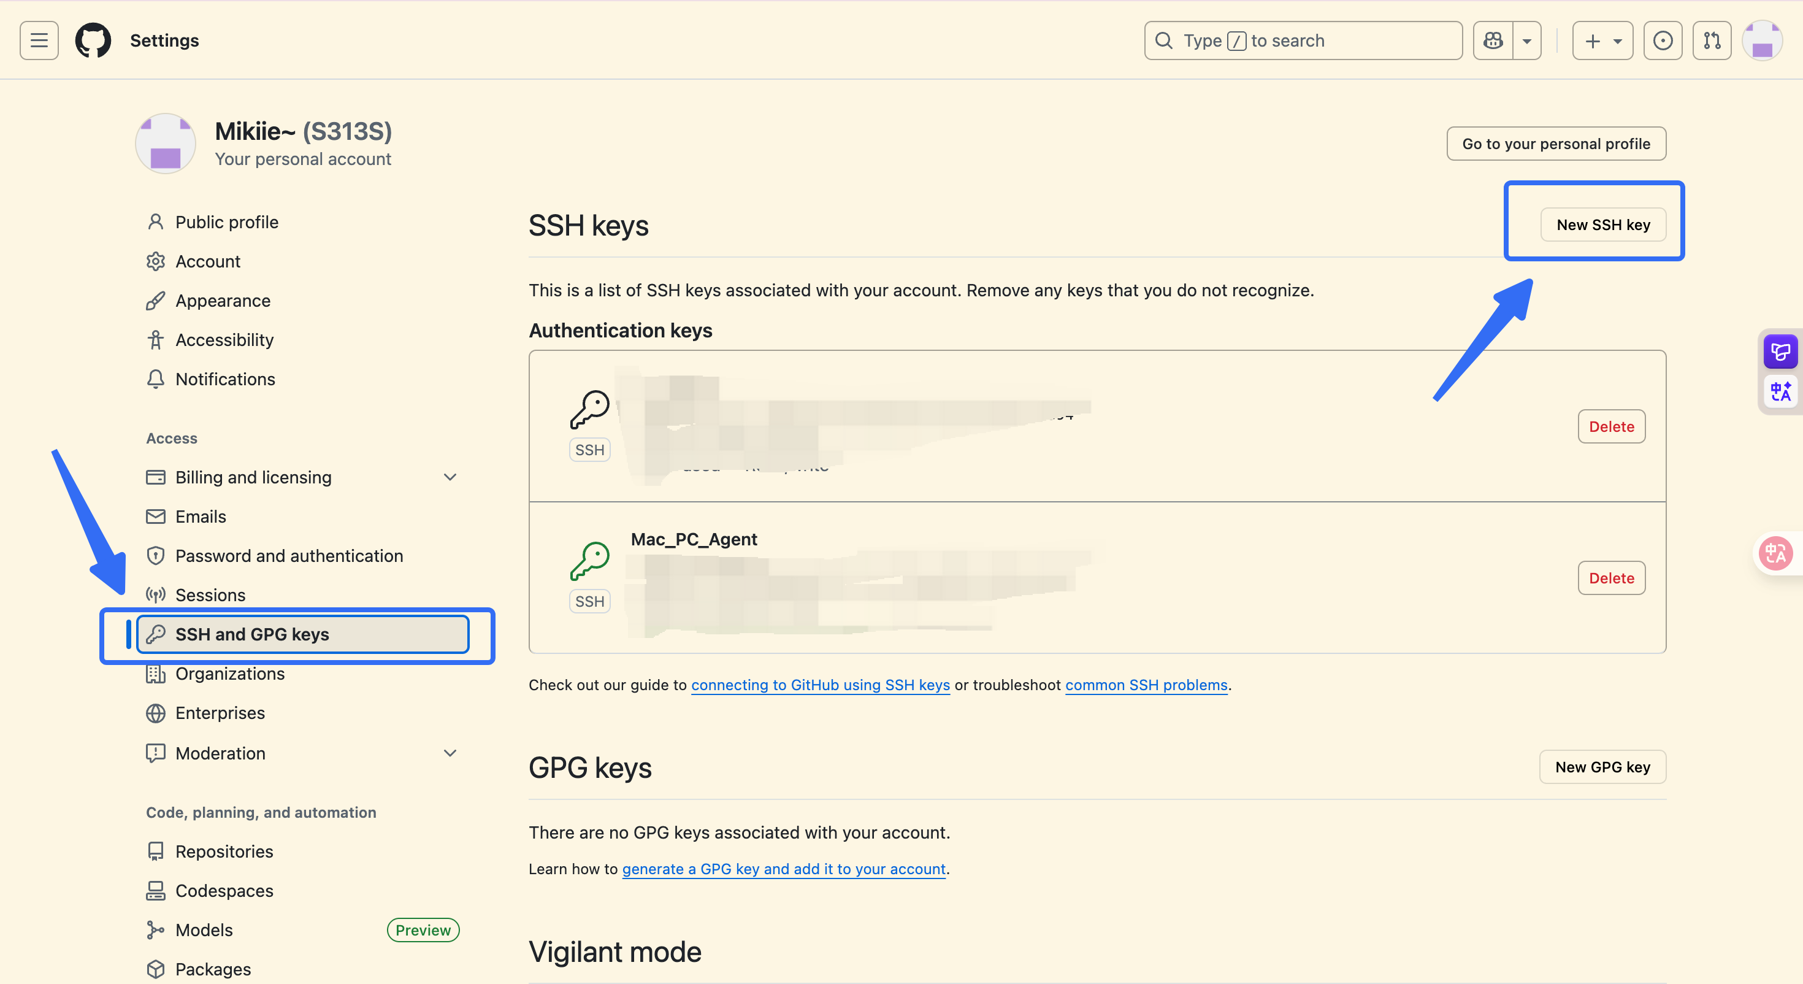Open connecting to GitHub using SSH keys link

click(821, 685)
